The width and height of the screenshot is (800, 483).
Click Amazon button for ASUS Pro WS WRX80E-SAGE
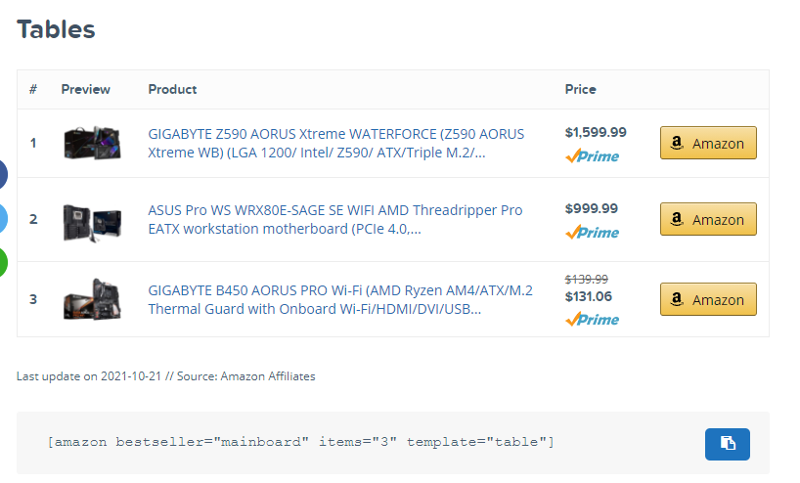708,219
